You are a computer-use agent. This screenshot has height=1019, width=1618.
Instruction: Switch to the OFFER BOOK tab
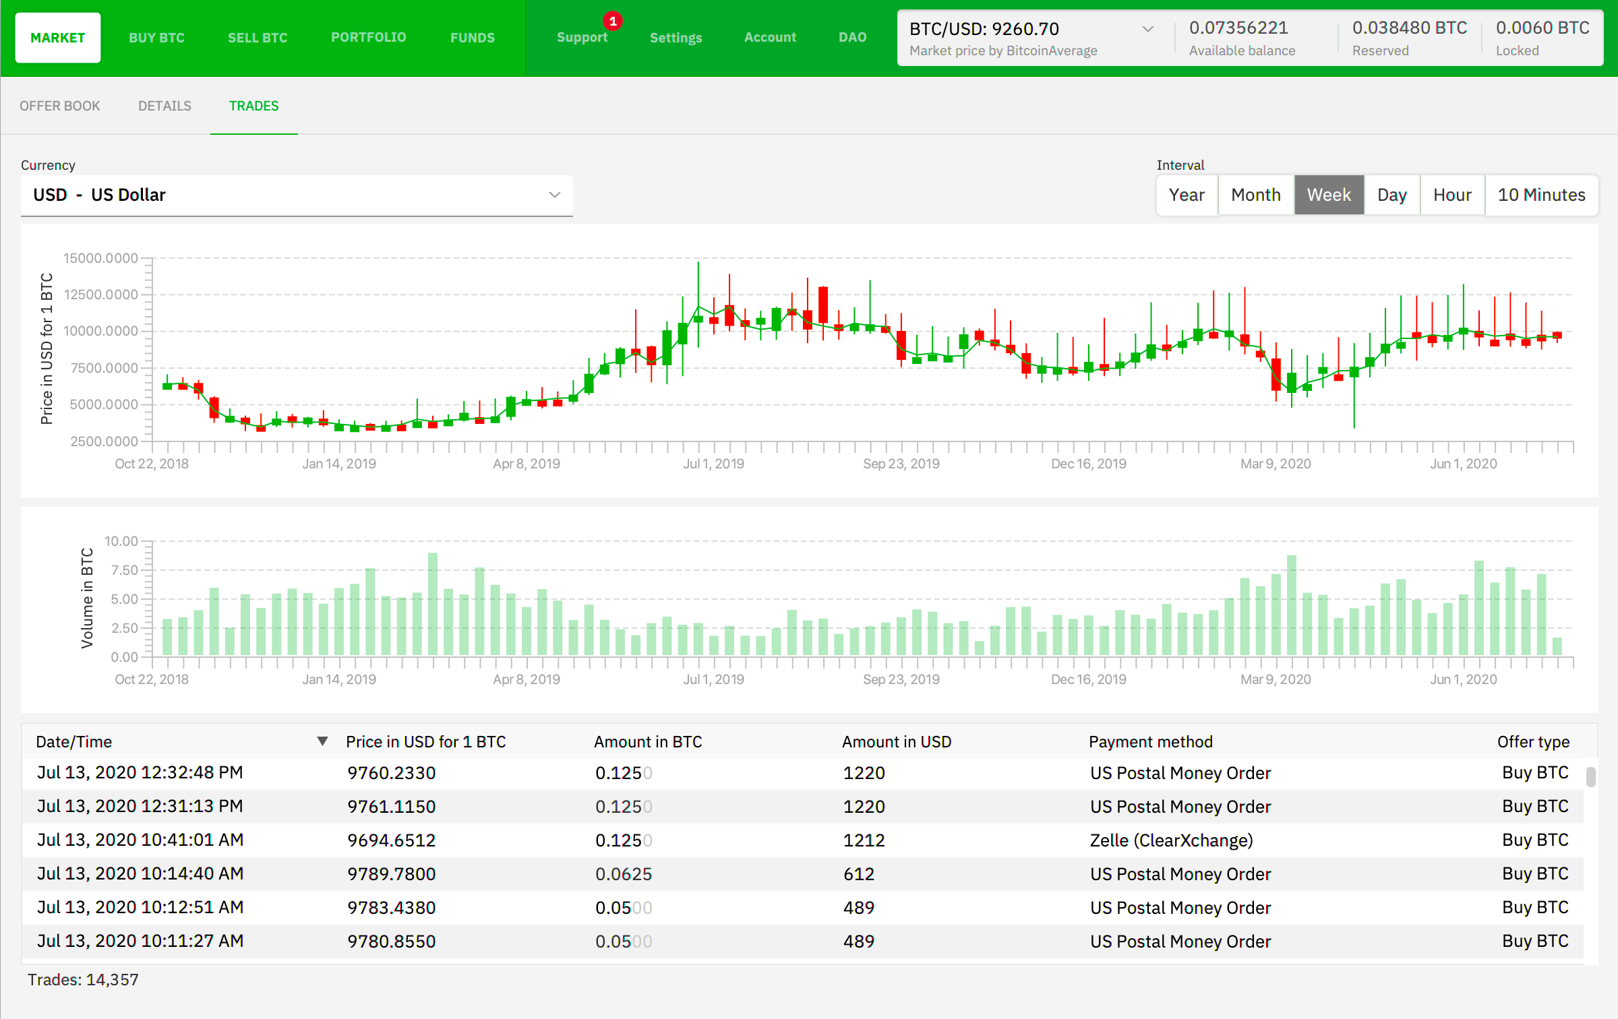pos(61,106)
